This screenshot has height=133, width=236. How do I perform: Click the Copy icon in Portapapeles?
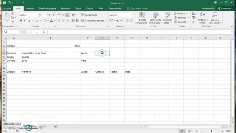coord(13,17)
